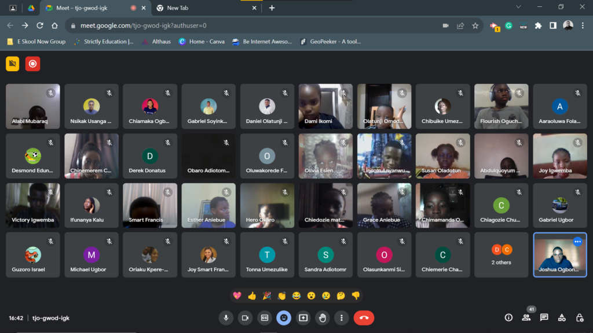Open E Skool Now Group bookmark folder

(x=36, y=42)
